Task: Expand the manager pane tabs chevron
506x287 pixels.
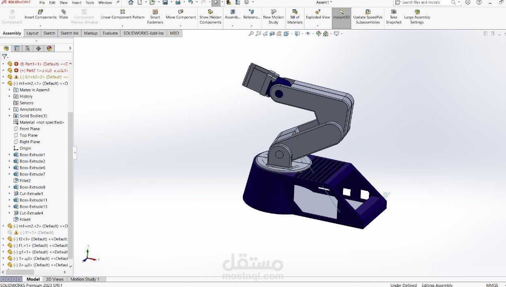Action: (70, 48)
